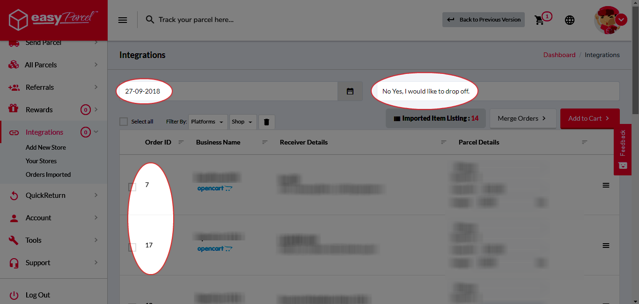The width and height of the screenshot is (639, 304).
Task: Open the hamburger sidebar menu icon
Action: [123, 20]
